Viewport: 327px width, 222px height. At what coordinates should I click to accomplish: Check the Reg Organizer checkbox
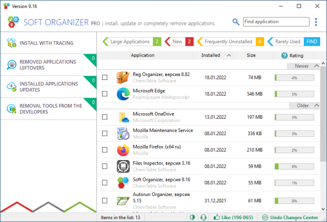(105, 77)
